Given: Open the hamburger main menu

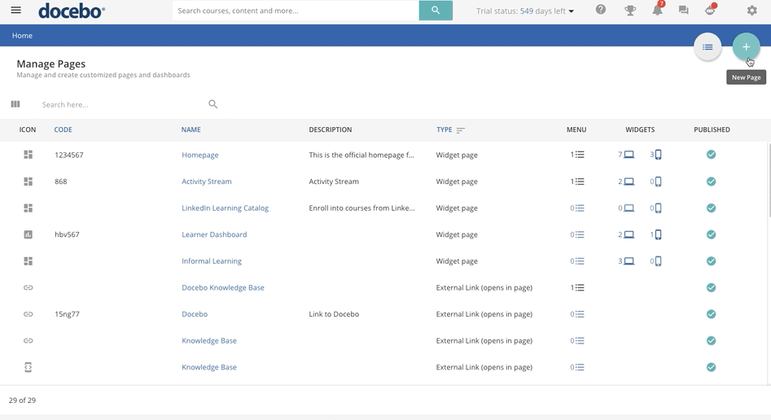Looking at the screenshot, I should 15,11.
